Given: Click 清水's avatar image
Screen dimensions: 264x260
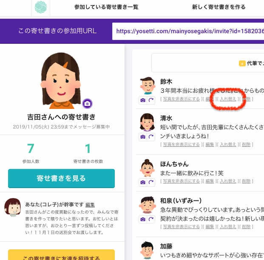Looking at the screenshot, I should point(147,122).
